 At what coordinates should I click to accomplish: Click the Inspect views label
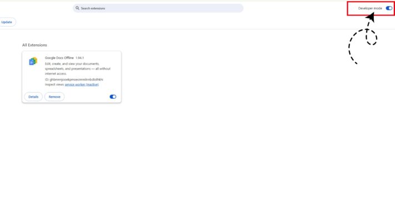(54, 84)
